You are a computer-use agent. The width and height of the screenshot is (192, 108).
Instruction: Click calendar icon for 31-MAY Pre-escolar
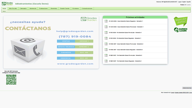click(106, 55)
